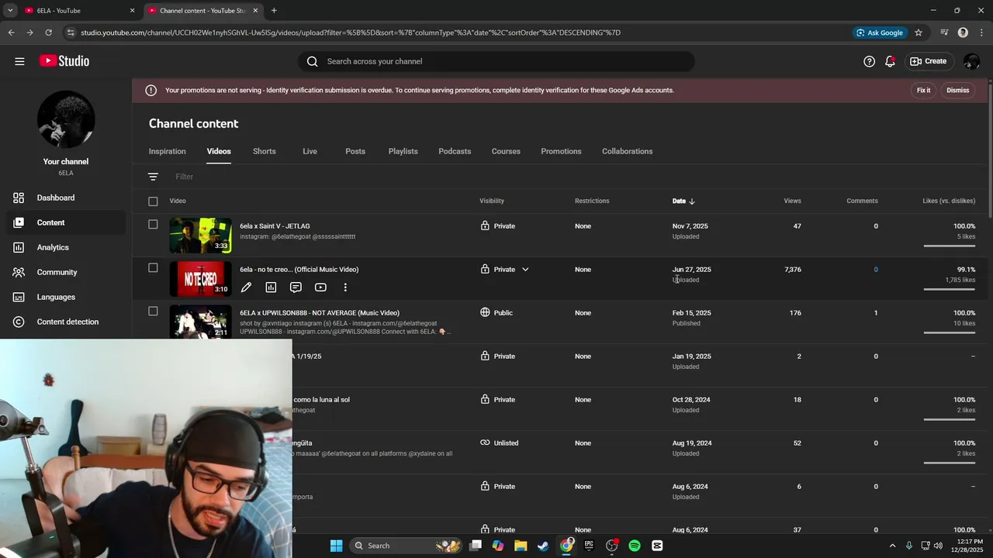Show hidden system tray icons
Screen dimensions: 993x558
[x=892, y=546]
